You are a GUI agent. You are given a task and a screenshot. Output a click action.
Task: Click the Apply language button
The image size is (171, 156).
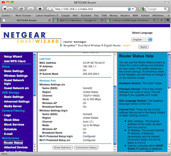[143, 47]
